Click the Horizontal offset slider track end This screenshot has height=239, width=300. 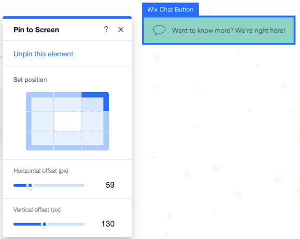[83, 185]
